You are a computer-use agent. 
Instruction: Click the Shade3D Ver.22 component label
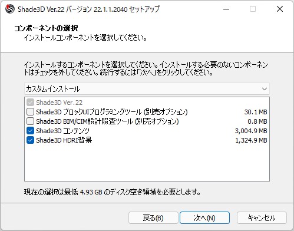(x=59, y=103)
